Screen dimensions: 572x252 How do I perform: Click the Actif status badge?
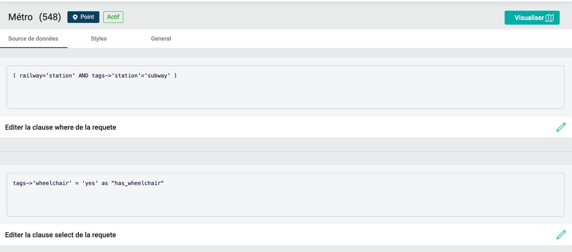[113, 17]
